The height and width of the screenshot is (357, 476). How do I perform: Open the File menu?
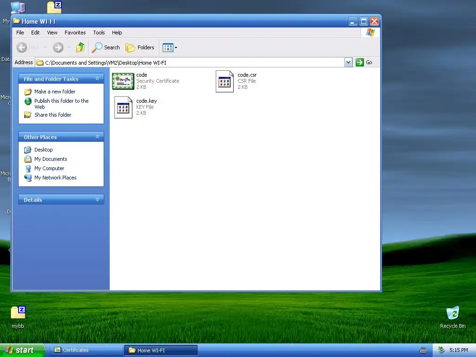click(20, 33)
